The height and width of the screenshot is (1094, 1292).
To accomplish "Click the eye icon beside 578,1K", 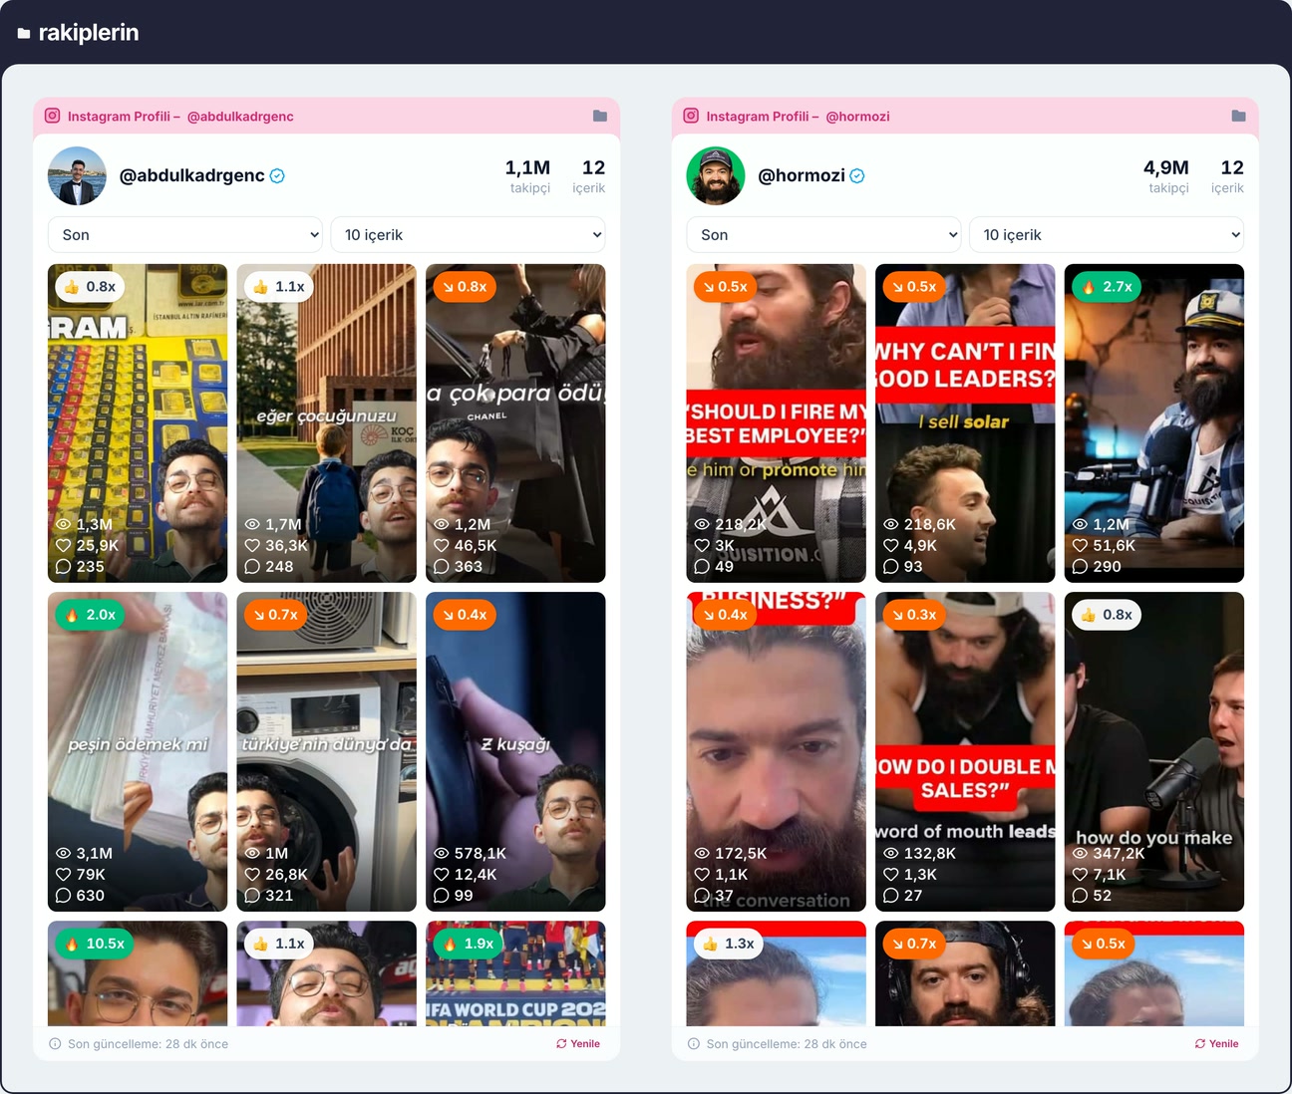I will click(442, 853).
